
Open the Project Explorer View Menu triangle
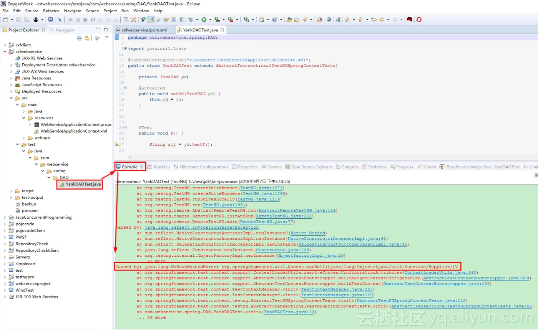pos(107,38)
